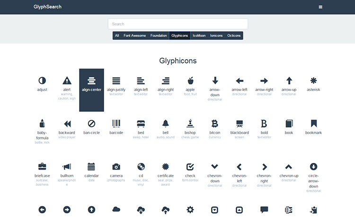Screen dimensions: 355x217
Task: Select the arrow-left icon
Action: click(240, 81)
